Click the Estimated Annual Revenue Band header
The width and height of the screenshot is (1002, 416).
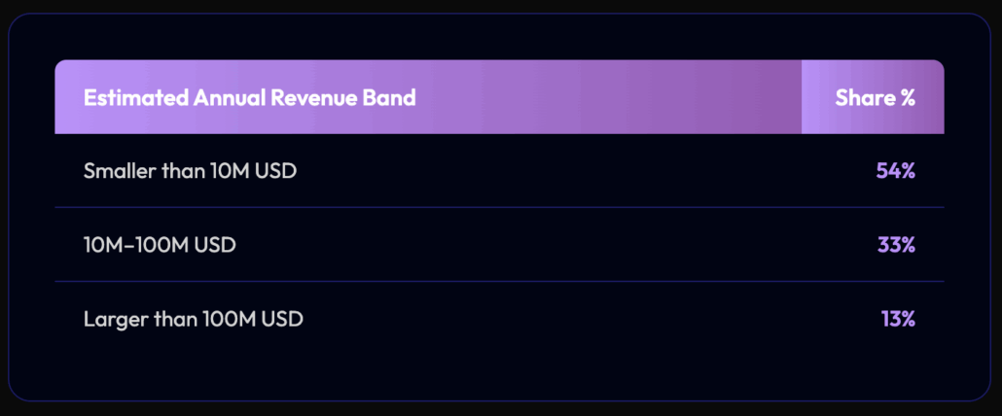[249, 98]
